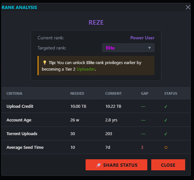Click the Upload Credit green checkmark status

pos(166,106)
